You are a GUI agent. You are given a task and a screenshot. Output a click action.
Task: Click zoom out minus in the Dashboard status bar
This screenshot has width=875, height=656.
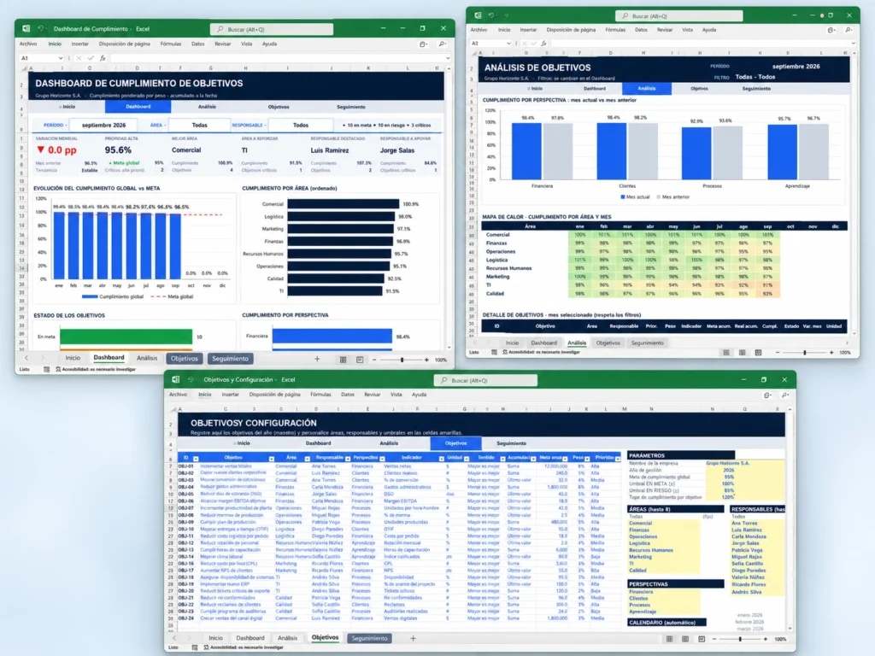click(x=374, y=360)
